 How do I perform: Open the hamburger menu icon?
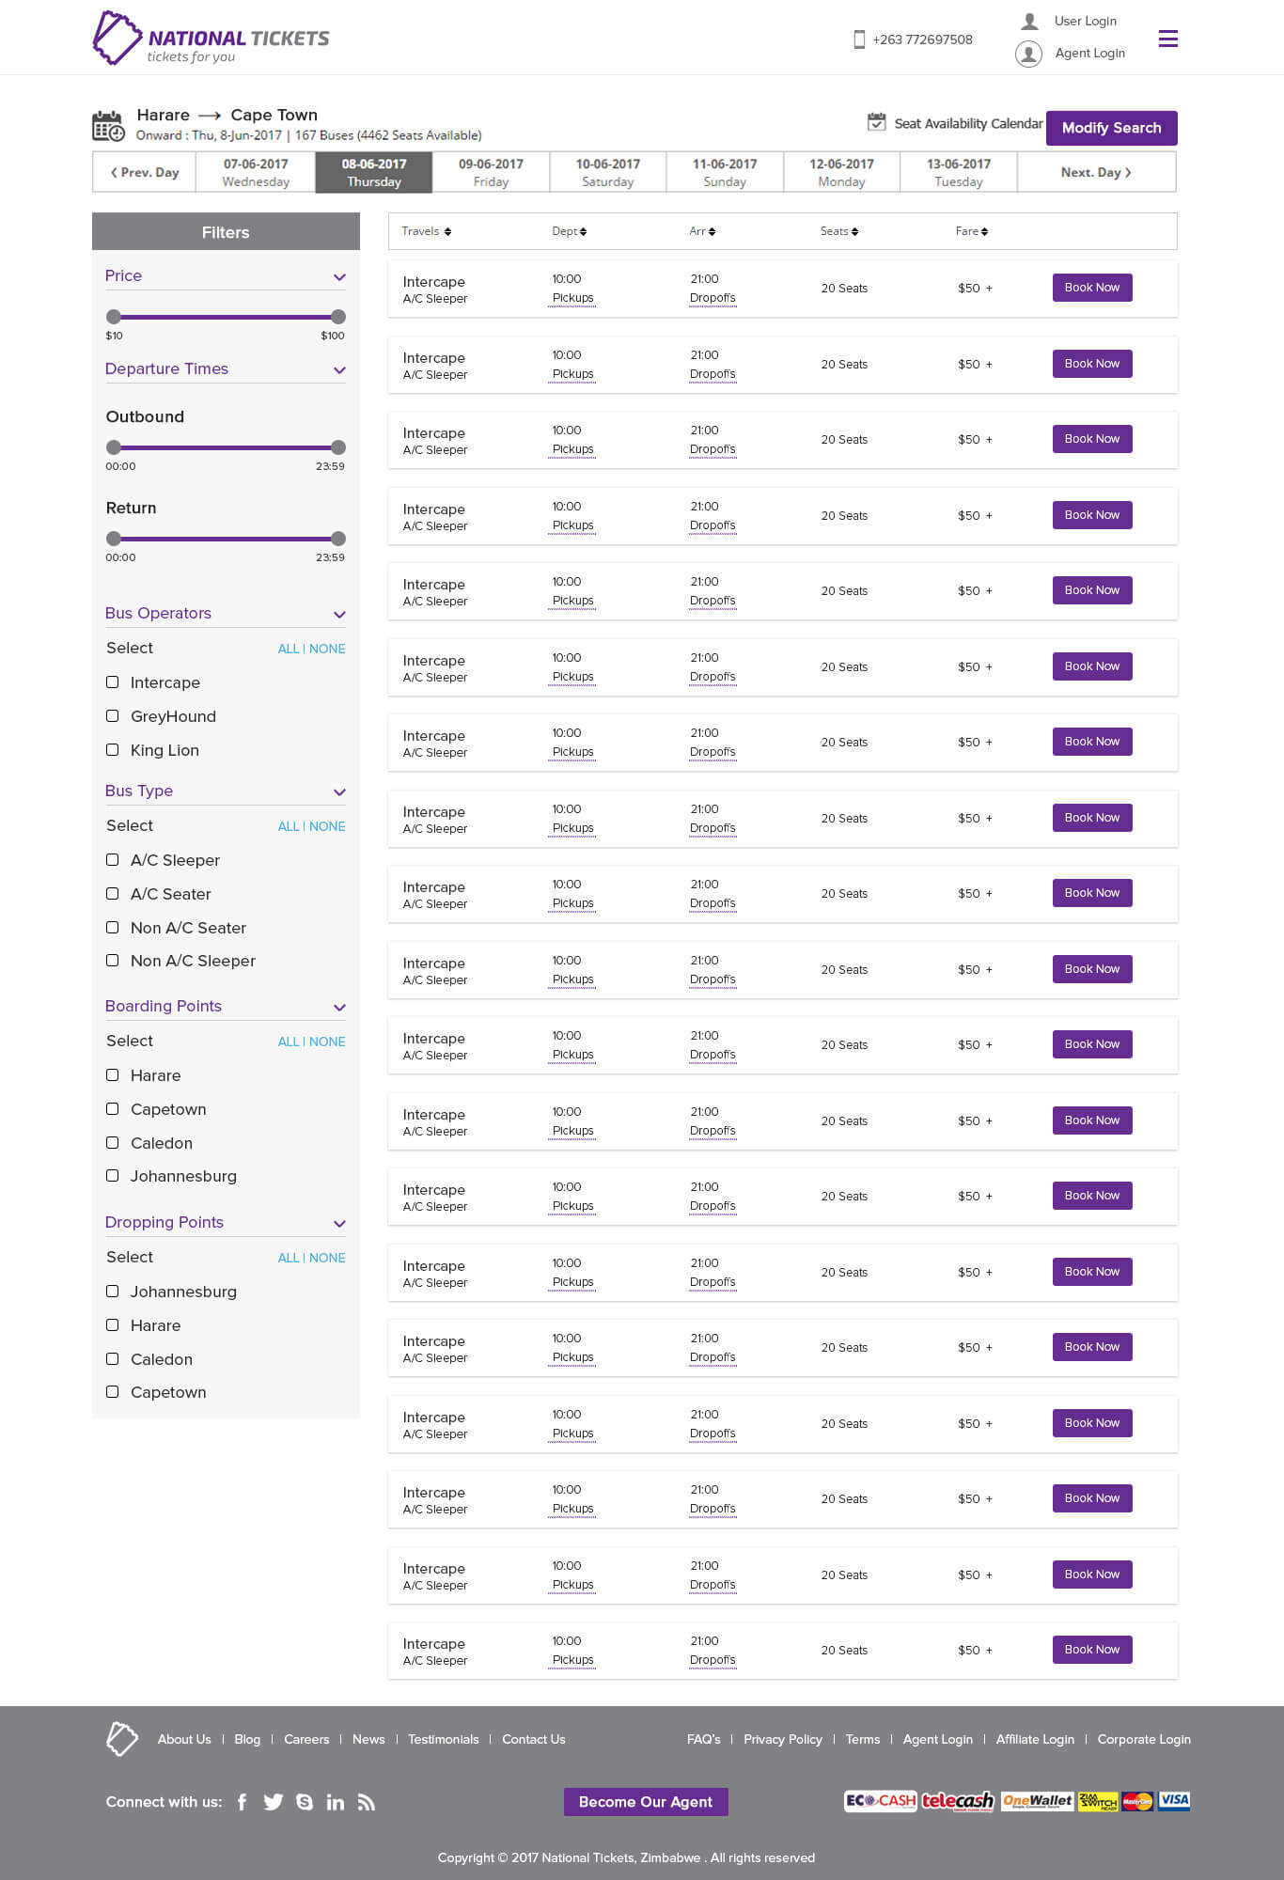[1167, 39]
